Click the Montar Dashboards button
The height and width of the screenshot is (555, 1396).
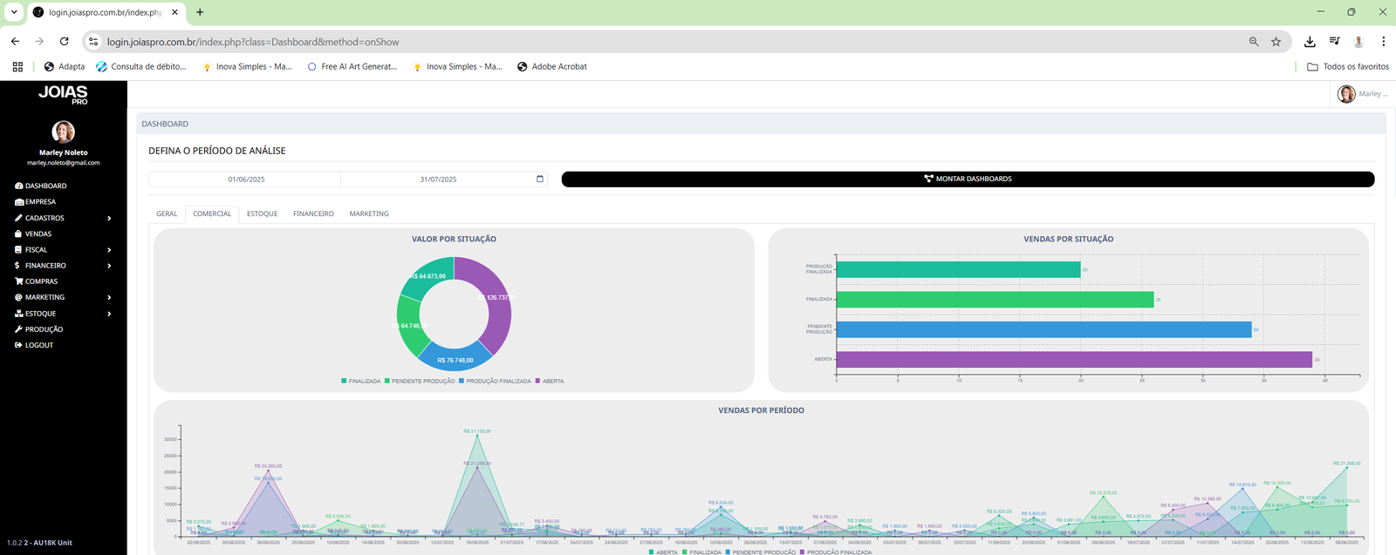[x=968, y=179]
